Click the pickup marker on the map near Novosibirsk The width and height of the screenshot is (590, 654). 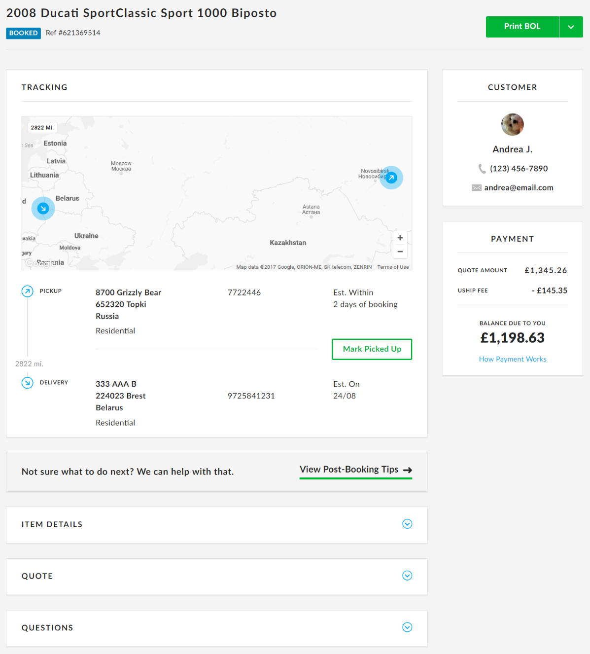391,178
